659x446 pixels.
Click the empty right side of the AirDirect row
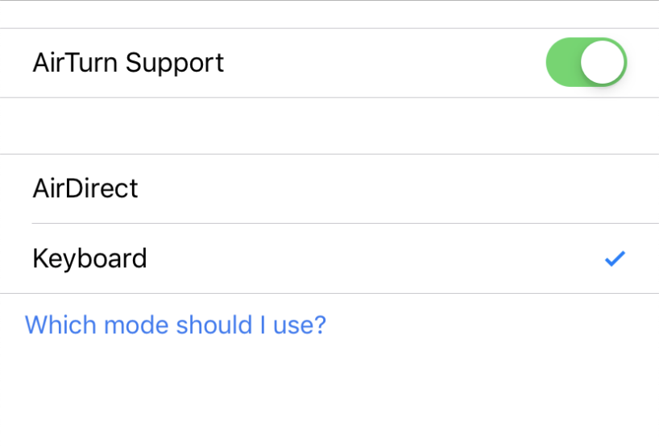tap(524, 188)
